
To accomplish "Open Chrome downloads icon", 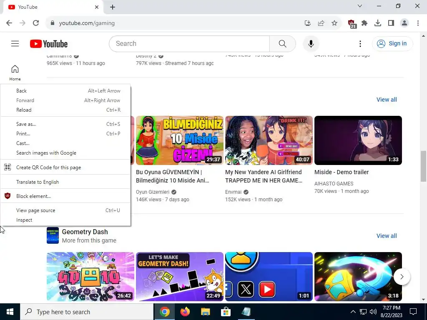I will (x=378, y=23).
